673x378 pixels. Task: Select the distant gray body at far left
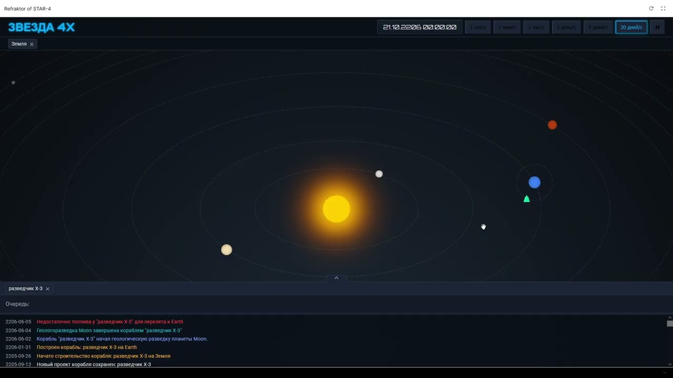point(13,82)
